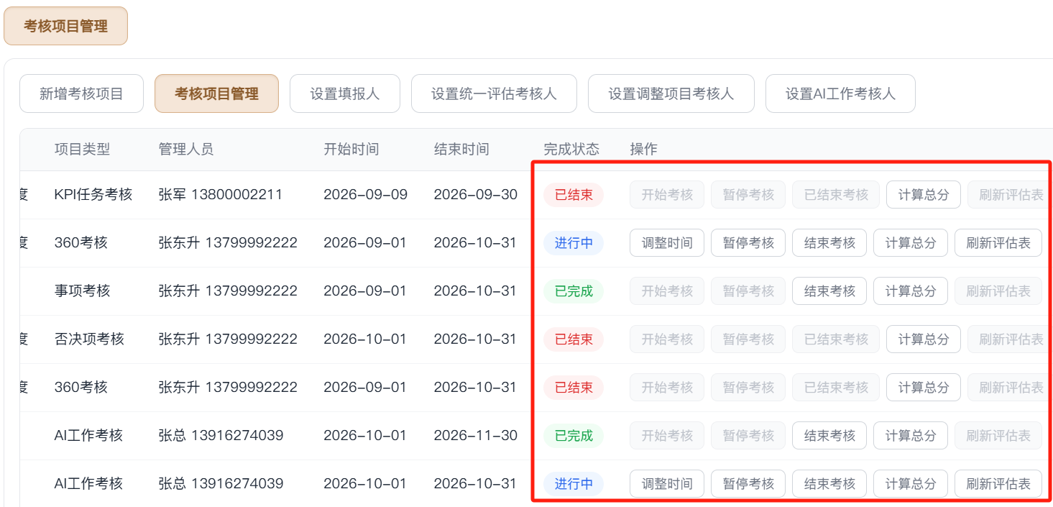Click 调整时间 for the in-progress 360考核 row
Screen dimensions: 1053x507
pos(667,242)
